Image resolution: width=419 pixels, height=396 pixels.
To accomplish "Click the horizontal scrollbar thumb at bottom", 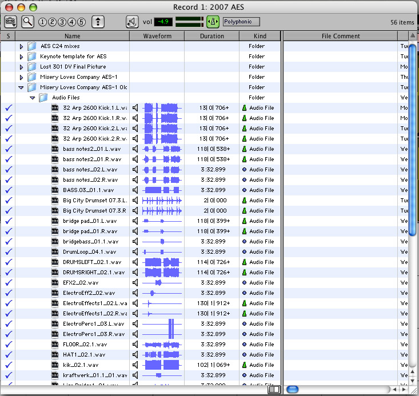I will (293, 389).
